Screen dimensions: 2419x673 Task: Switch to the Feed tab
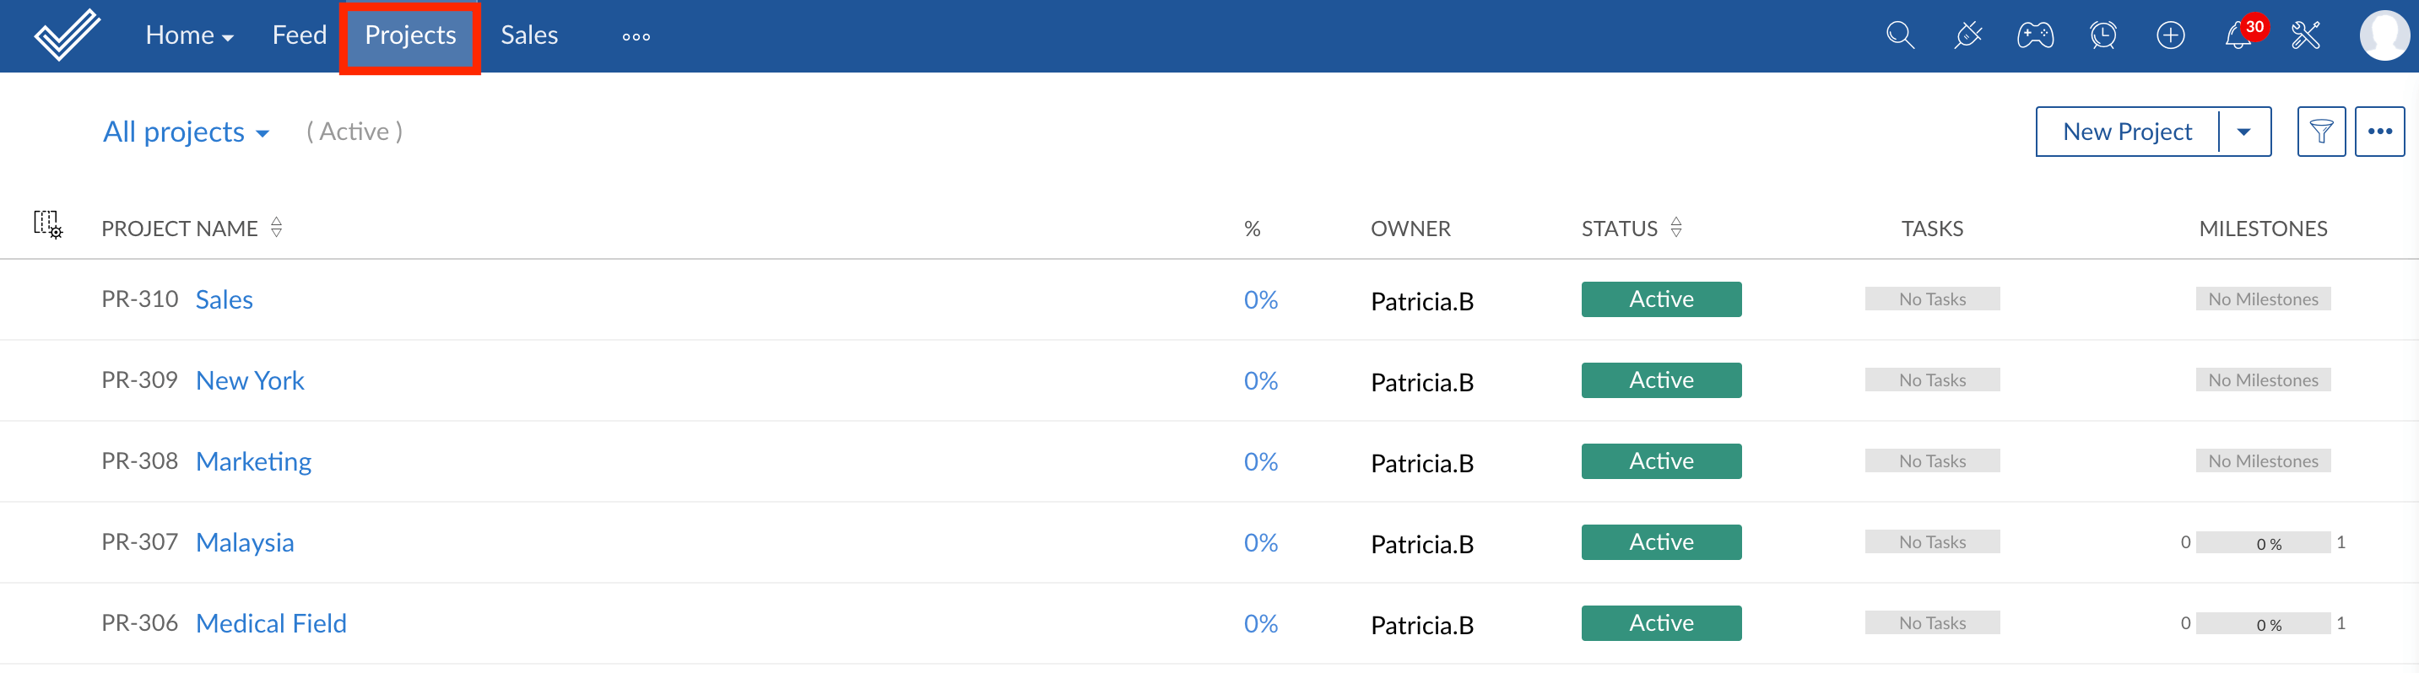click(299, 35)
